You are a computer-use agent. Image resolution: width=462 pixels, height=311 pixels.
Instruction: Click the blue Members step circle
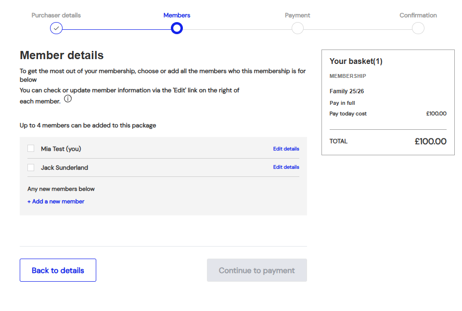(x=177, y=28)
